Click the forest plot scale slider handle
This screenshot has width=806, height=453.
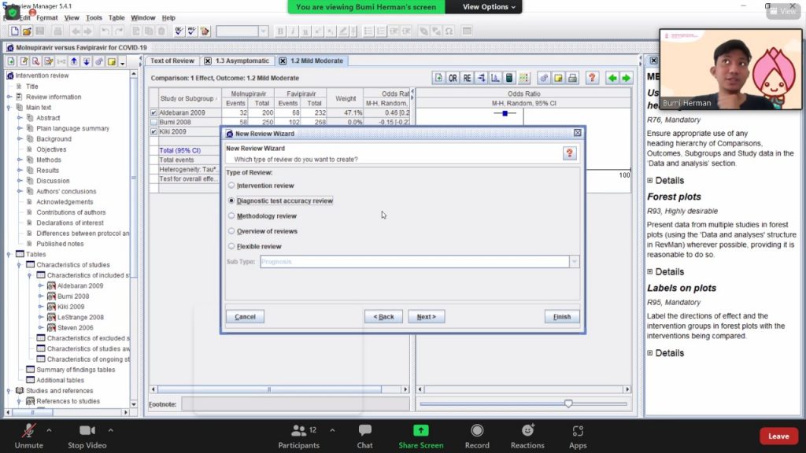pyautogui.click(x=568, y=403)
